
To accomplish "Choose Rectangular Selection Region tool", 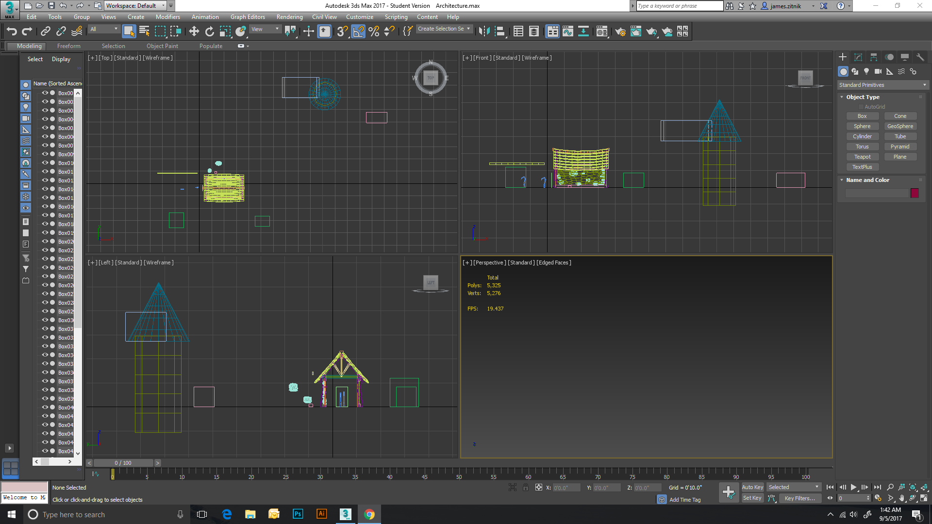I will pos(160,32).
